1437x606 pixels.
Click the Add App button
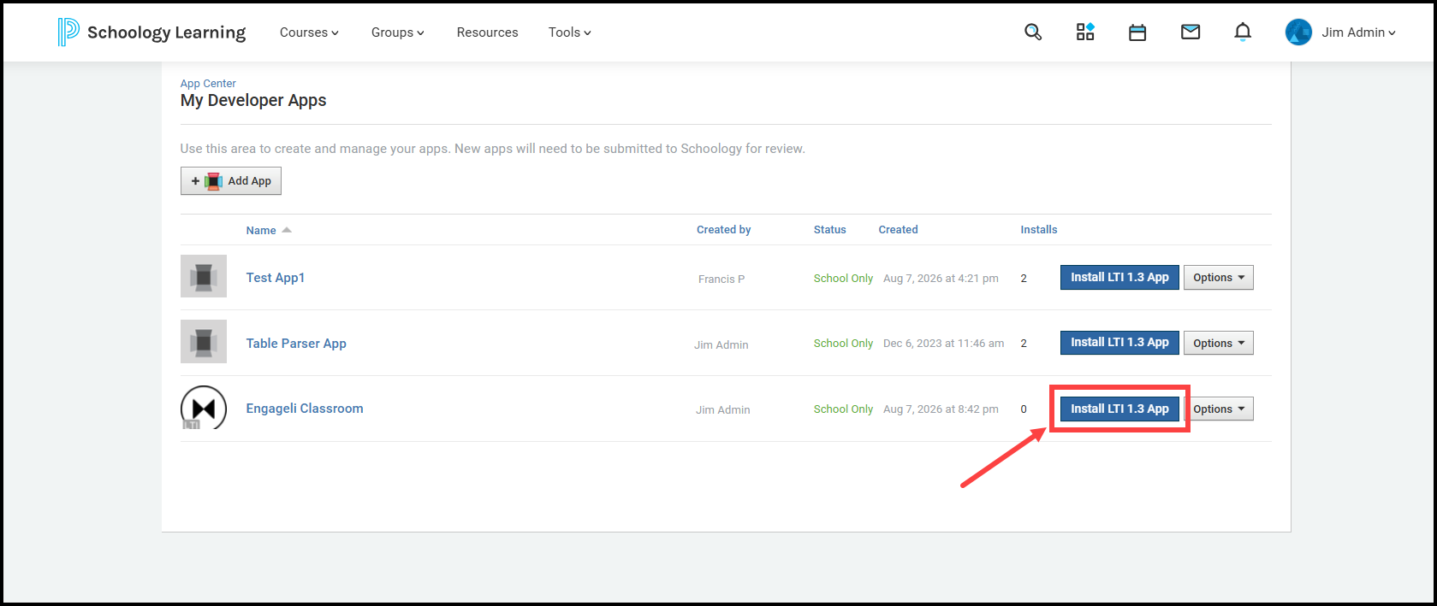(231, 180)
